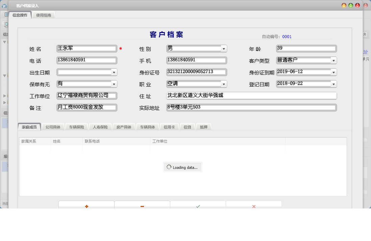Click the minus delete-record button

(x=142, y=206)
